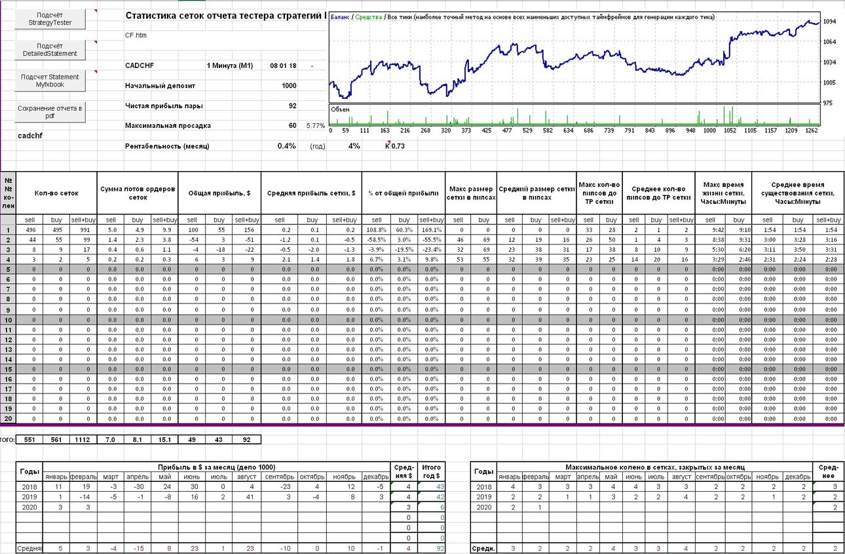The width and height of the screenshot is (845, 554).
Task: Click the Прибыль в $ за месяц table title
Action: (217, 467)
